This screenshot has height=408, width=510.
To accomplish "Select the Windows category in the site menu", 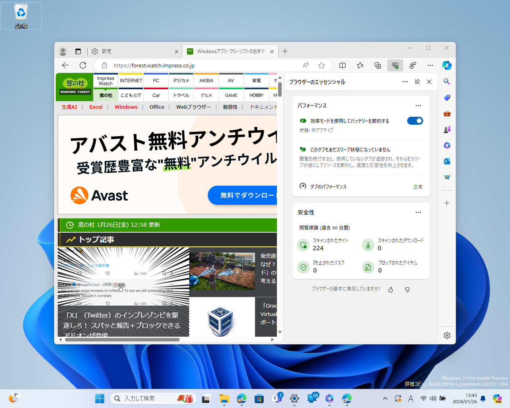I will (x=126, y=107).
